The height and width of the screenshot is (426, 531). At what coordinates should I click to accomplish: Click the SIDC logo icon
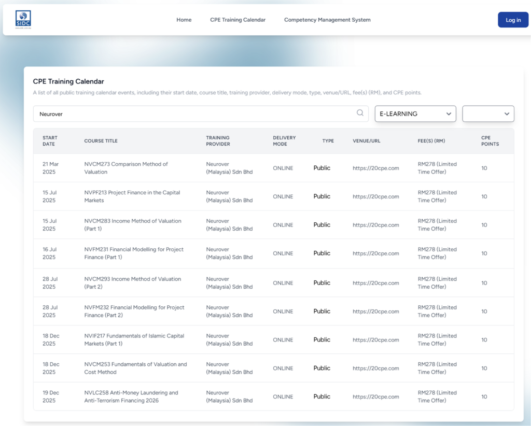tap(23, 20)
